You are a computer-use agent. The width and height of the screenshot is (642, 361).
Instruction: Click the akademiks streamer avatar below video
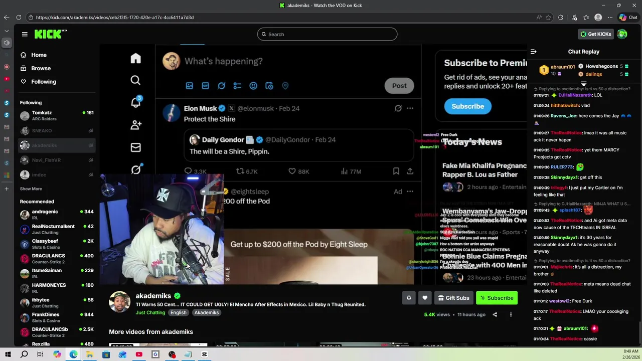point(120,302)
